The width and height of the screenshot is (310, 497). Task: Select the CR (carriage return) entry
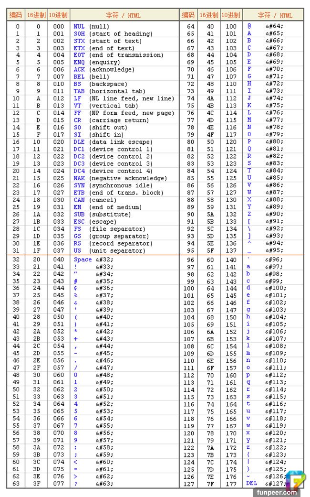112,120
